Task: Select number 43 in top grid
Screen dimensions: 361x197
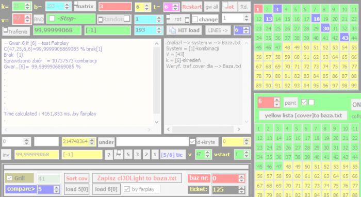Action: (x=344, y=38)
